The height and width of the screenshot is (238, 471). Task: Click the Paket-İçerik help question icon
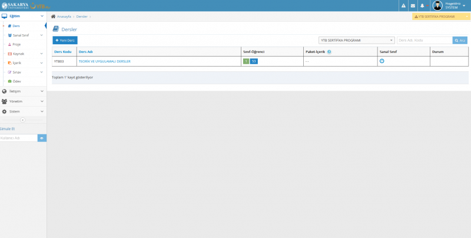click(329, 52)
